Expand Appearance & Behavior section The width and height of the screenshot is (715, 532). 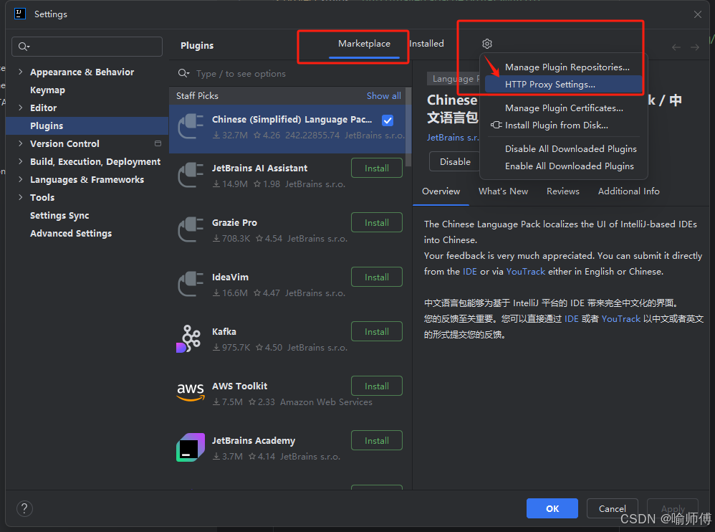point(21,72)
